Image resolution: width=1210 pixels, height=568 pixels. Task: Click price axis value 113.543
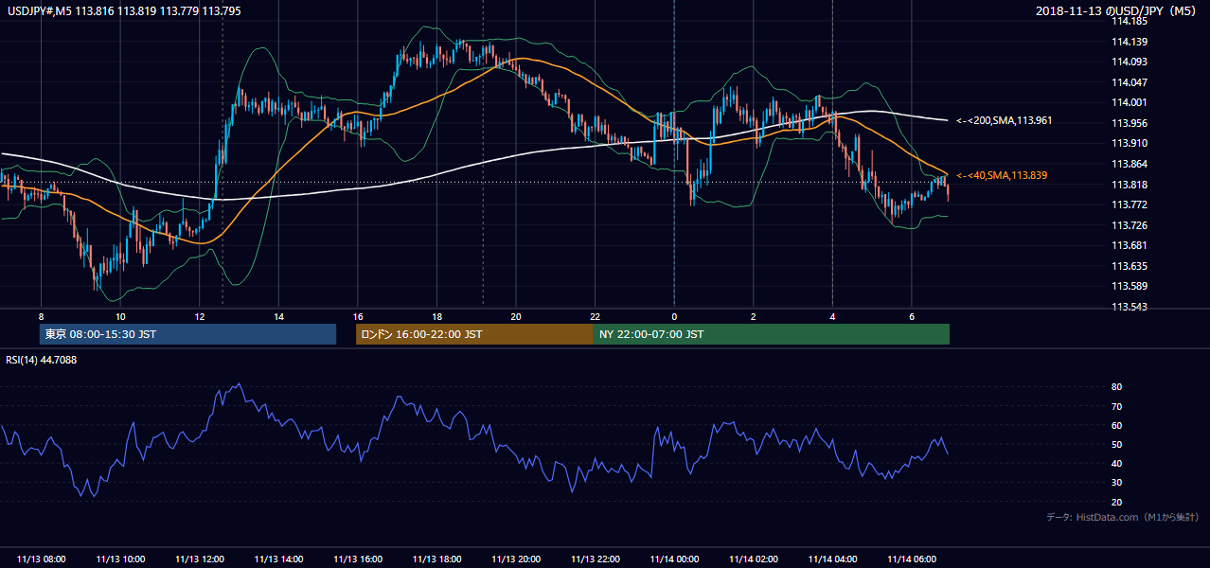(x=1129, y=308)
